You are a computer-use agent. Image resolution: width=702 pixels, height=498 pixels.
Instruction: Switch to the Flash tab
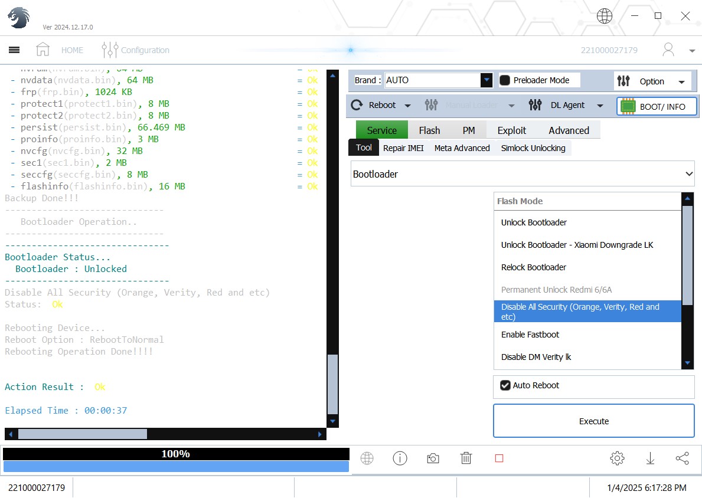(429, 130)
